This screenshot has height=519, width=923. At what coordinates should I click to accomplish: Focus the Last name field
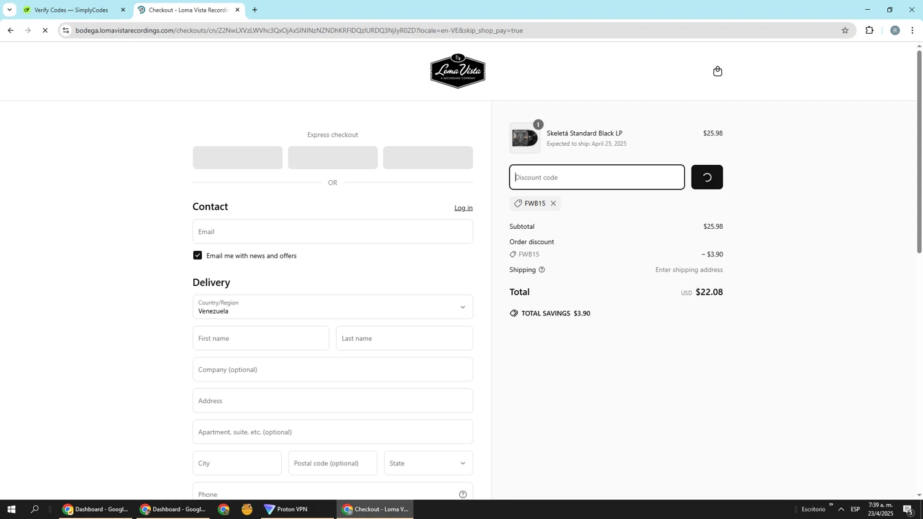[404, 338]
